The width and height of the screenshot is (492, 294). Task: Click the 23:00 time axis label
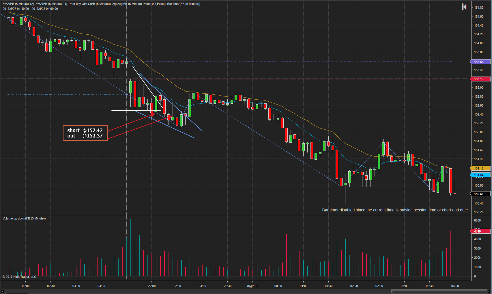click(x=202, y=286)
